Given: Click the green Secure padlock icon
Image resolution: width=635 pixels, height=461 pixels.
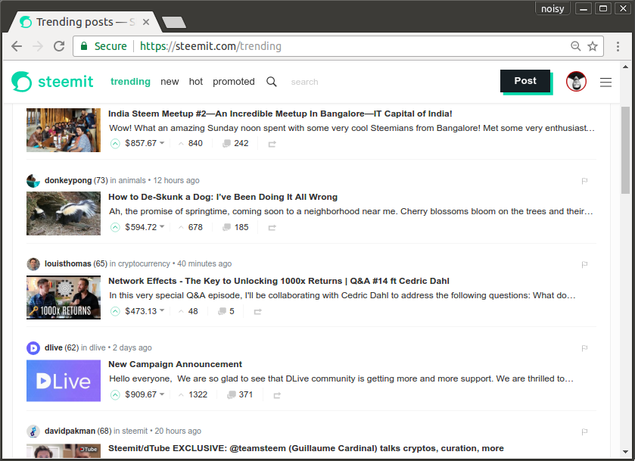Looking at the screenshot, I should 84,46.
